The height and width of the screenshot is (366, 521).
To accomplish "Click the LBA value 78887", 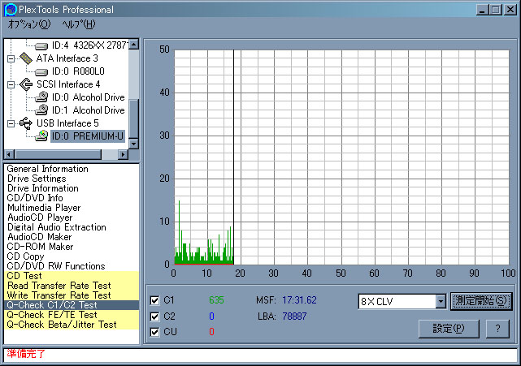I will click(294, 316).
